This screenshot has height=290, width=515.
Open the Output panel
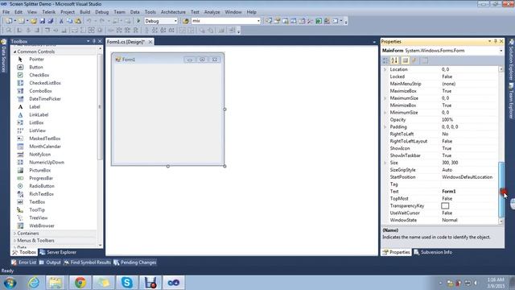50,263
